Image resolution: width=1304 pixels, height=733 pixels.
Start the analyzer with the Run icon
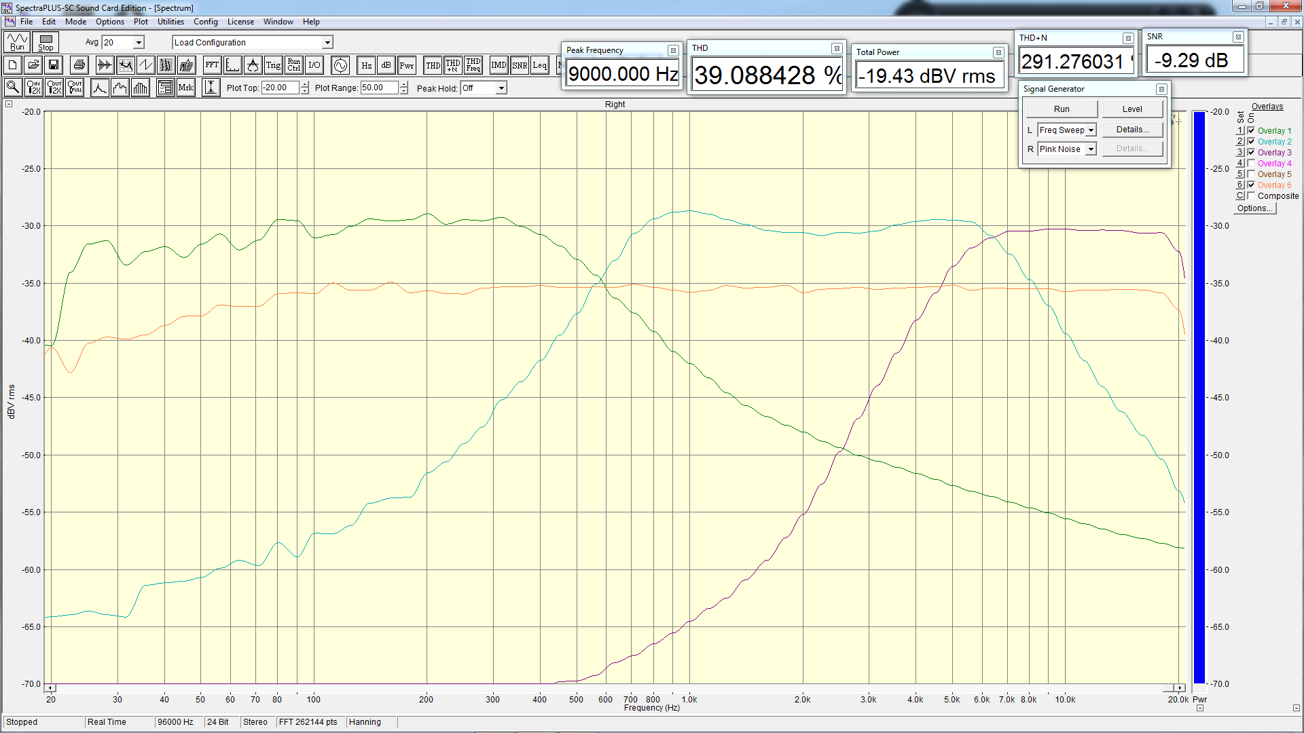tap(17, 42)
